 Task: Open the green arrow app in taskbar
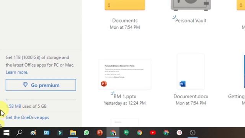[60, 133]
